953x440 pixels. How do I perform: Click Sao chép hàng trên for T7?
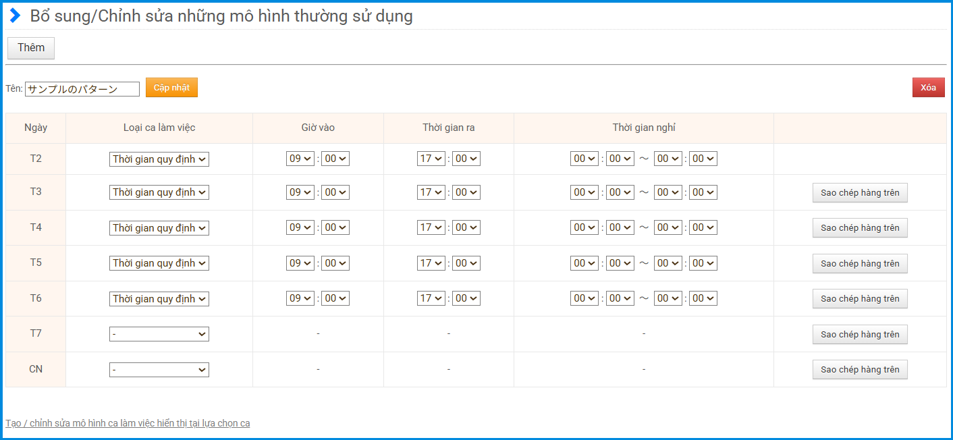coord(860,334)
